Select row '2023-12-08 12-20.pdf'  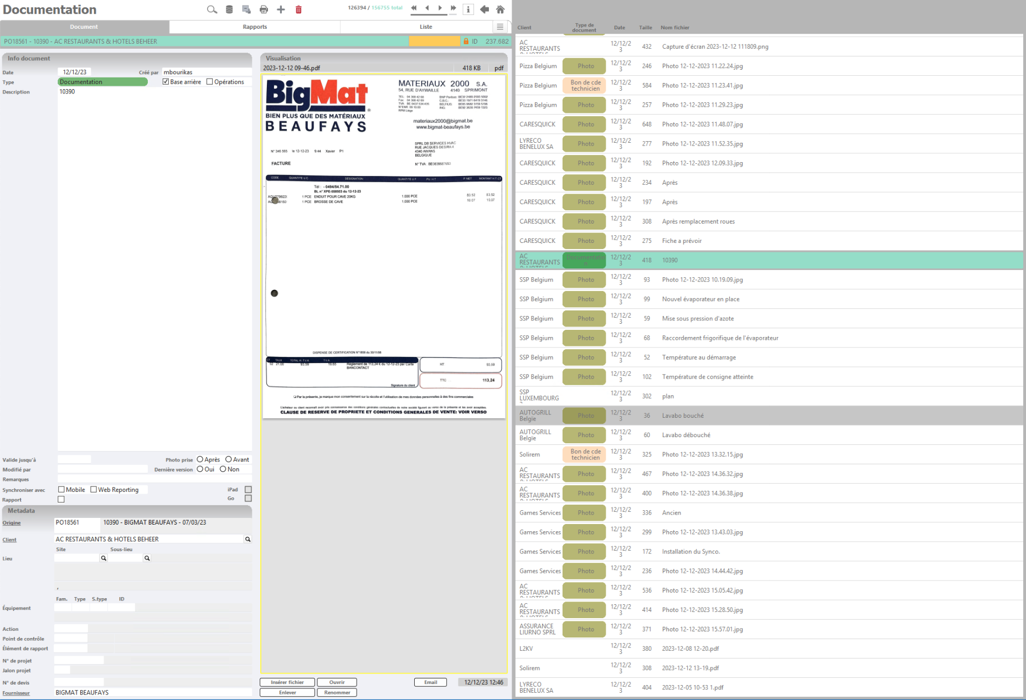[769, 649]
